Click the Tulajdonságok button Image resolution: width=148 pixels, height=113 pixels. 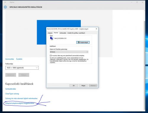point(83,42)
